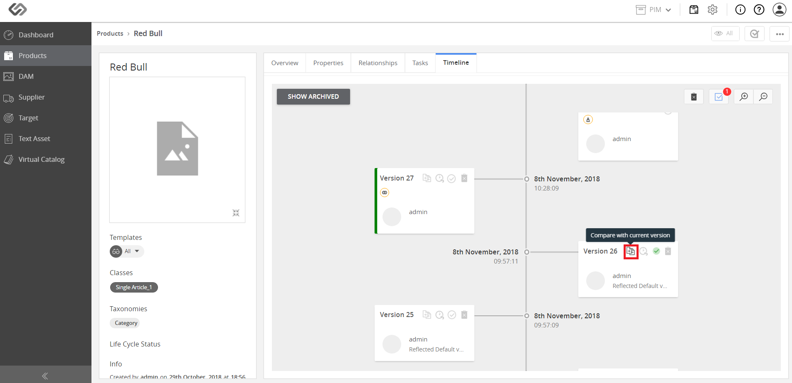
Task: Toggle the check mark on Version 25
Action: click(452, 315)
